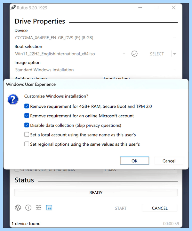
Task: Close the Rufus window
Action: (x=173, y=8)
